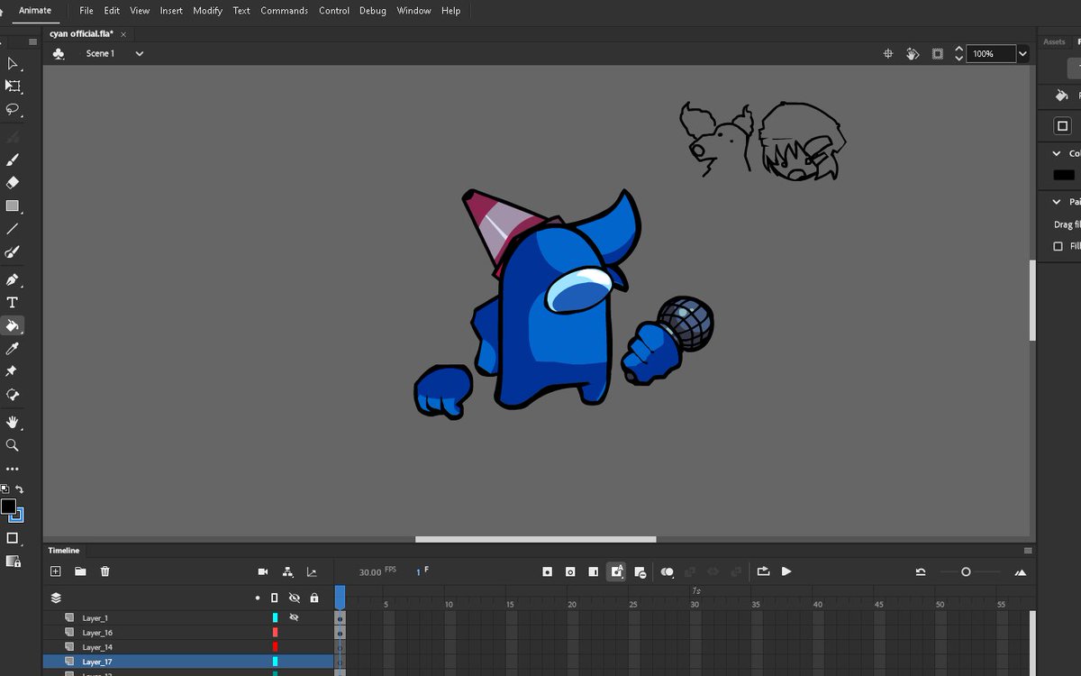1081x676 pixels.
Task: Select the Text tool
Action: 13,303
